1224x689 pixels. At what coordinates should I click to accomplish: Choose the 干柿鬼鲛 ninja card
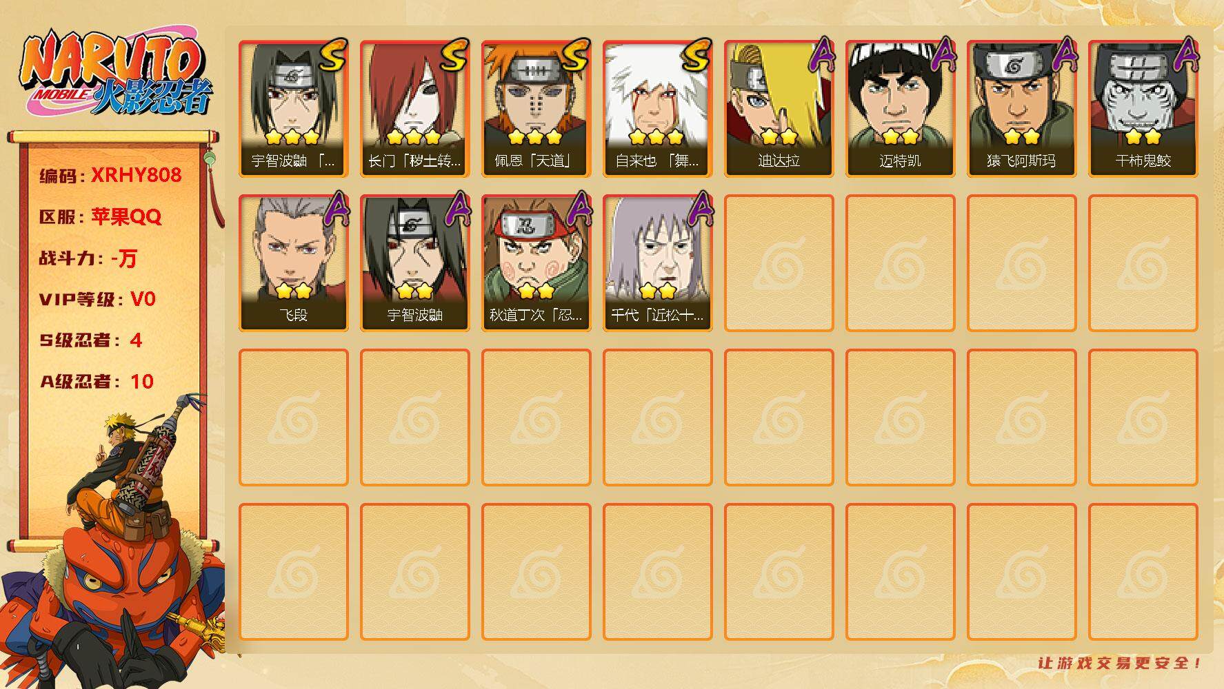pos(1143,109)
